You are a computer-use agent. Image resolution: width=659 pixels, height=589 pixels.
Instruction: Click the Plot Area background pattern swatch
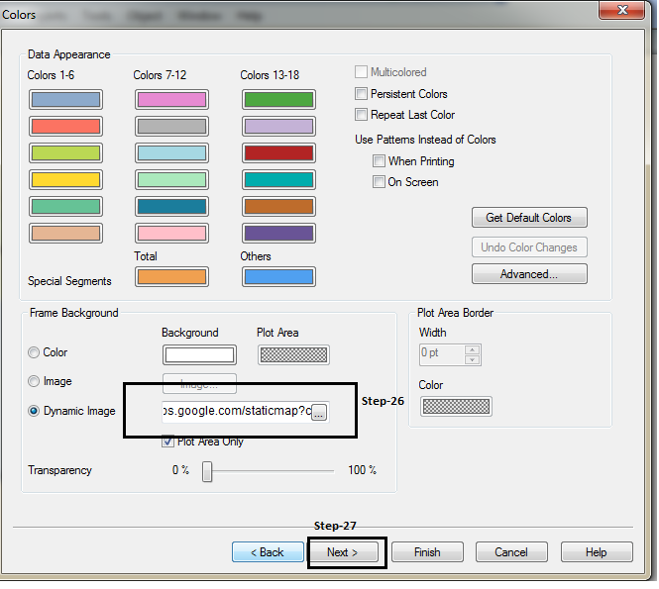coord(293,355)
